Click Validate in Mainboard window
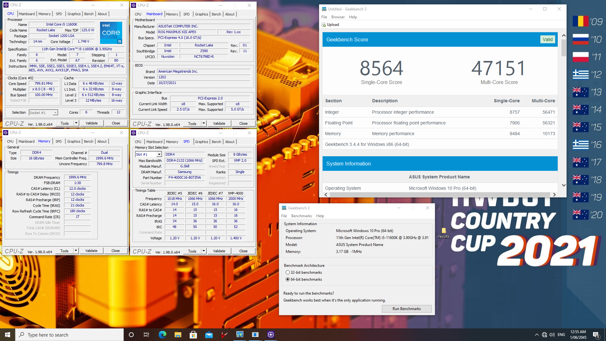 (x=219, y=123)
